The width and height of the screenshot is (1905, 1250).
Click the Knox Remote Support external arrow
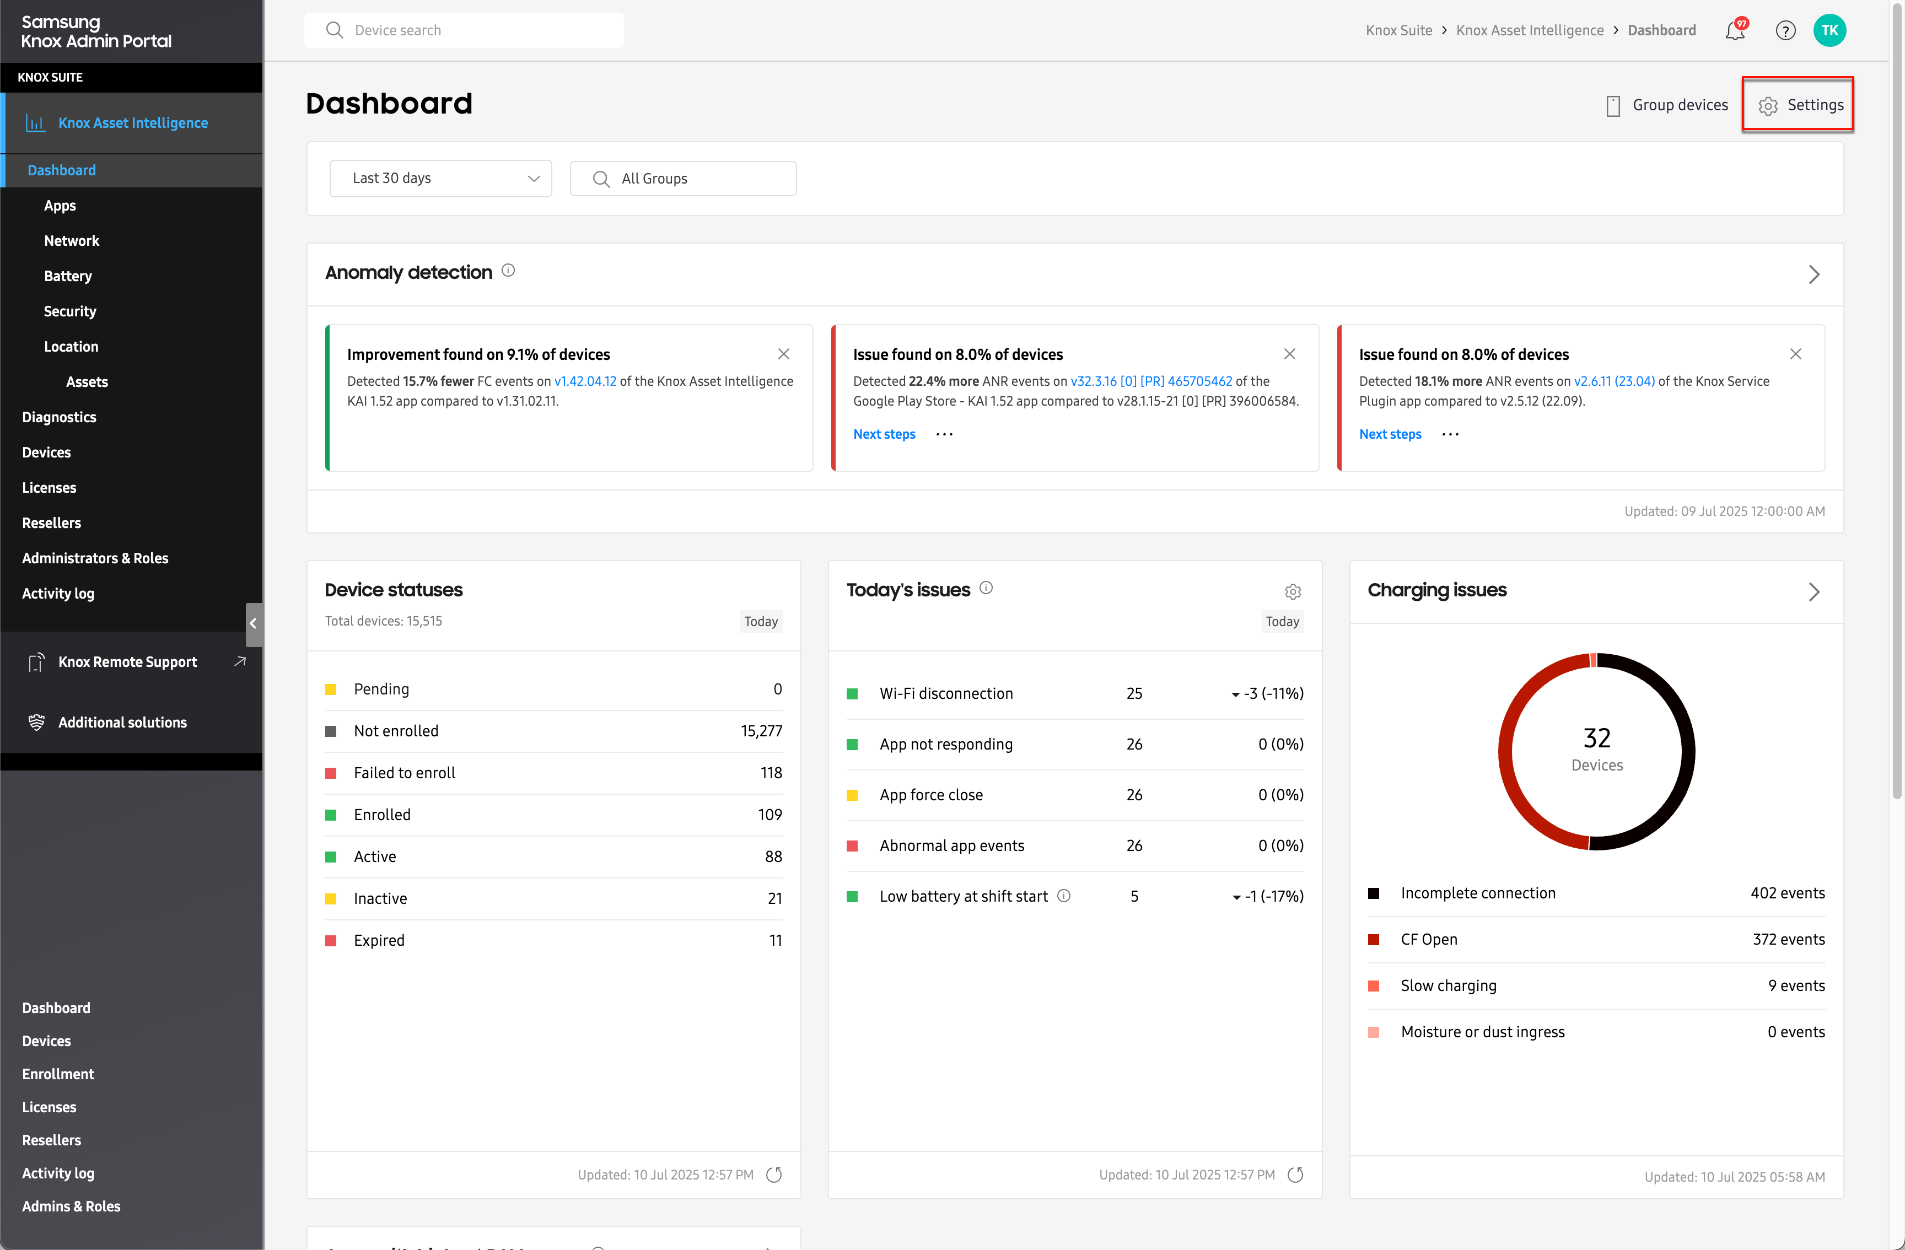(x=240, y=661)
